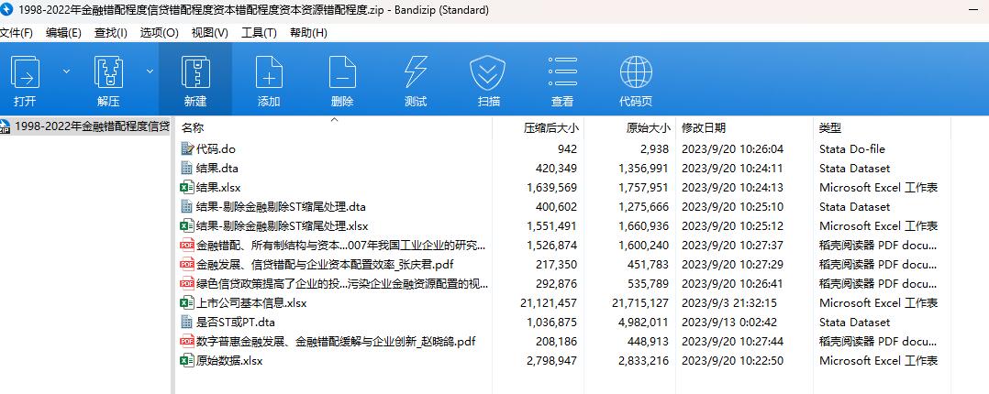Select the file 结果.xlsx
The image size is (989, 394).
tap(218, 187)
